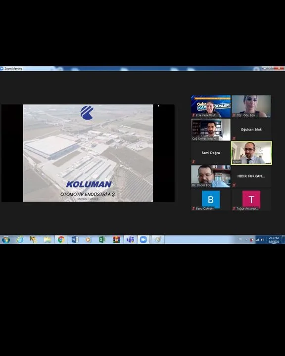Click muted mic icon on Öğr. Gör. Eda tile
The height and width of the screenshot is (356, 285).
pyautogui.click(x=234, y=115)
